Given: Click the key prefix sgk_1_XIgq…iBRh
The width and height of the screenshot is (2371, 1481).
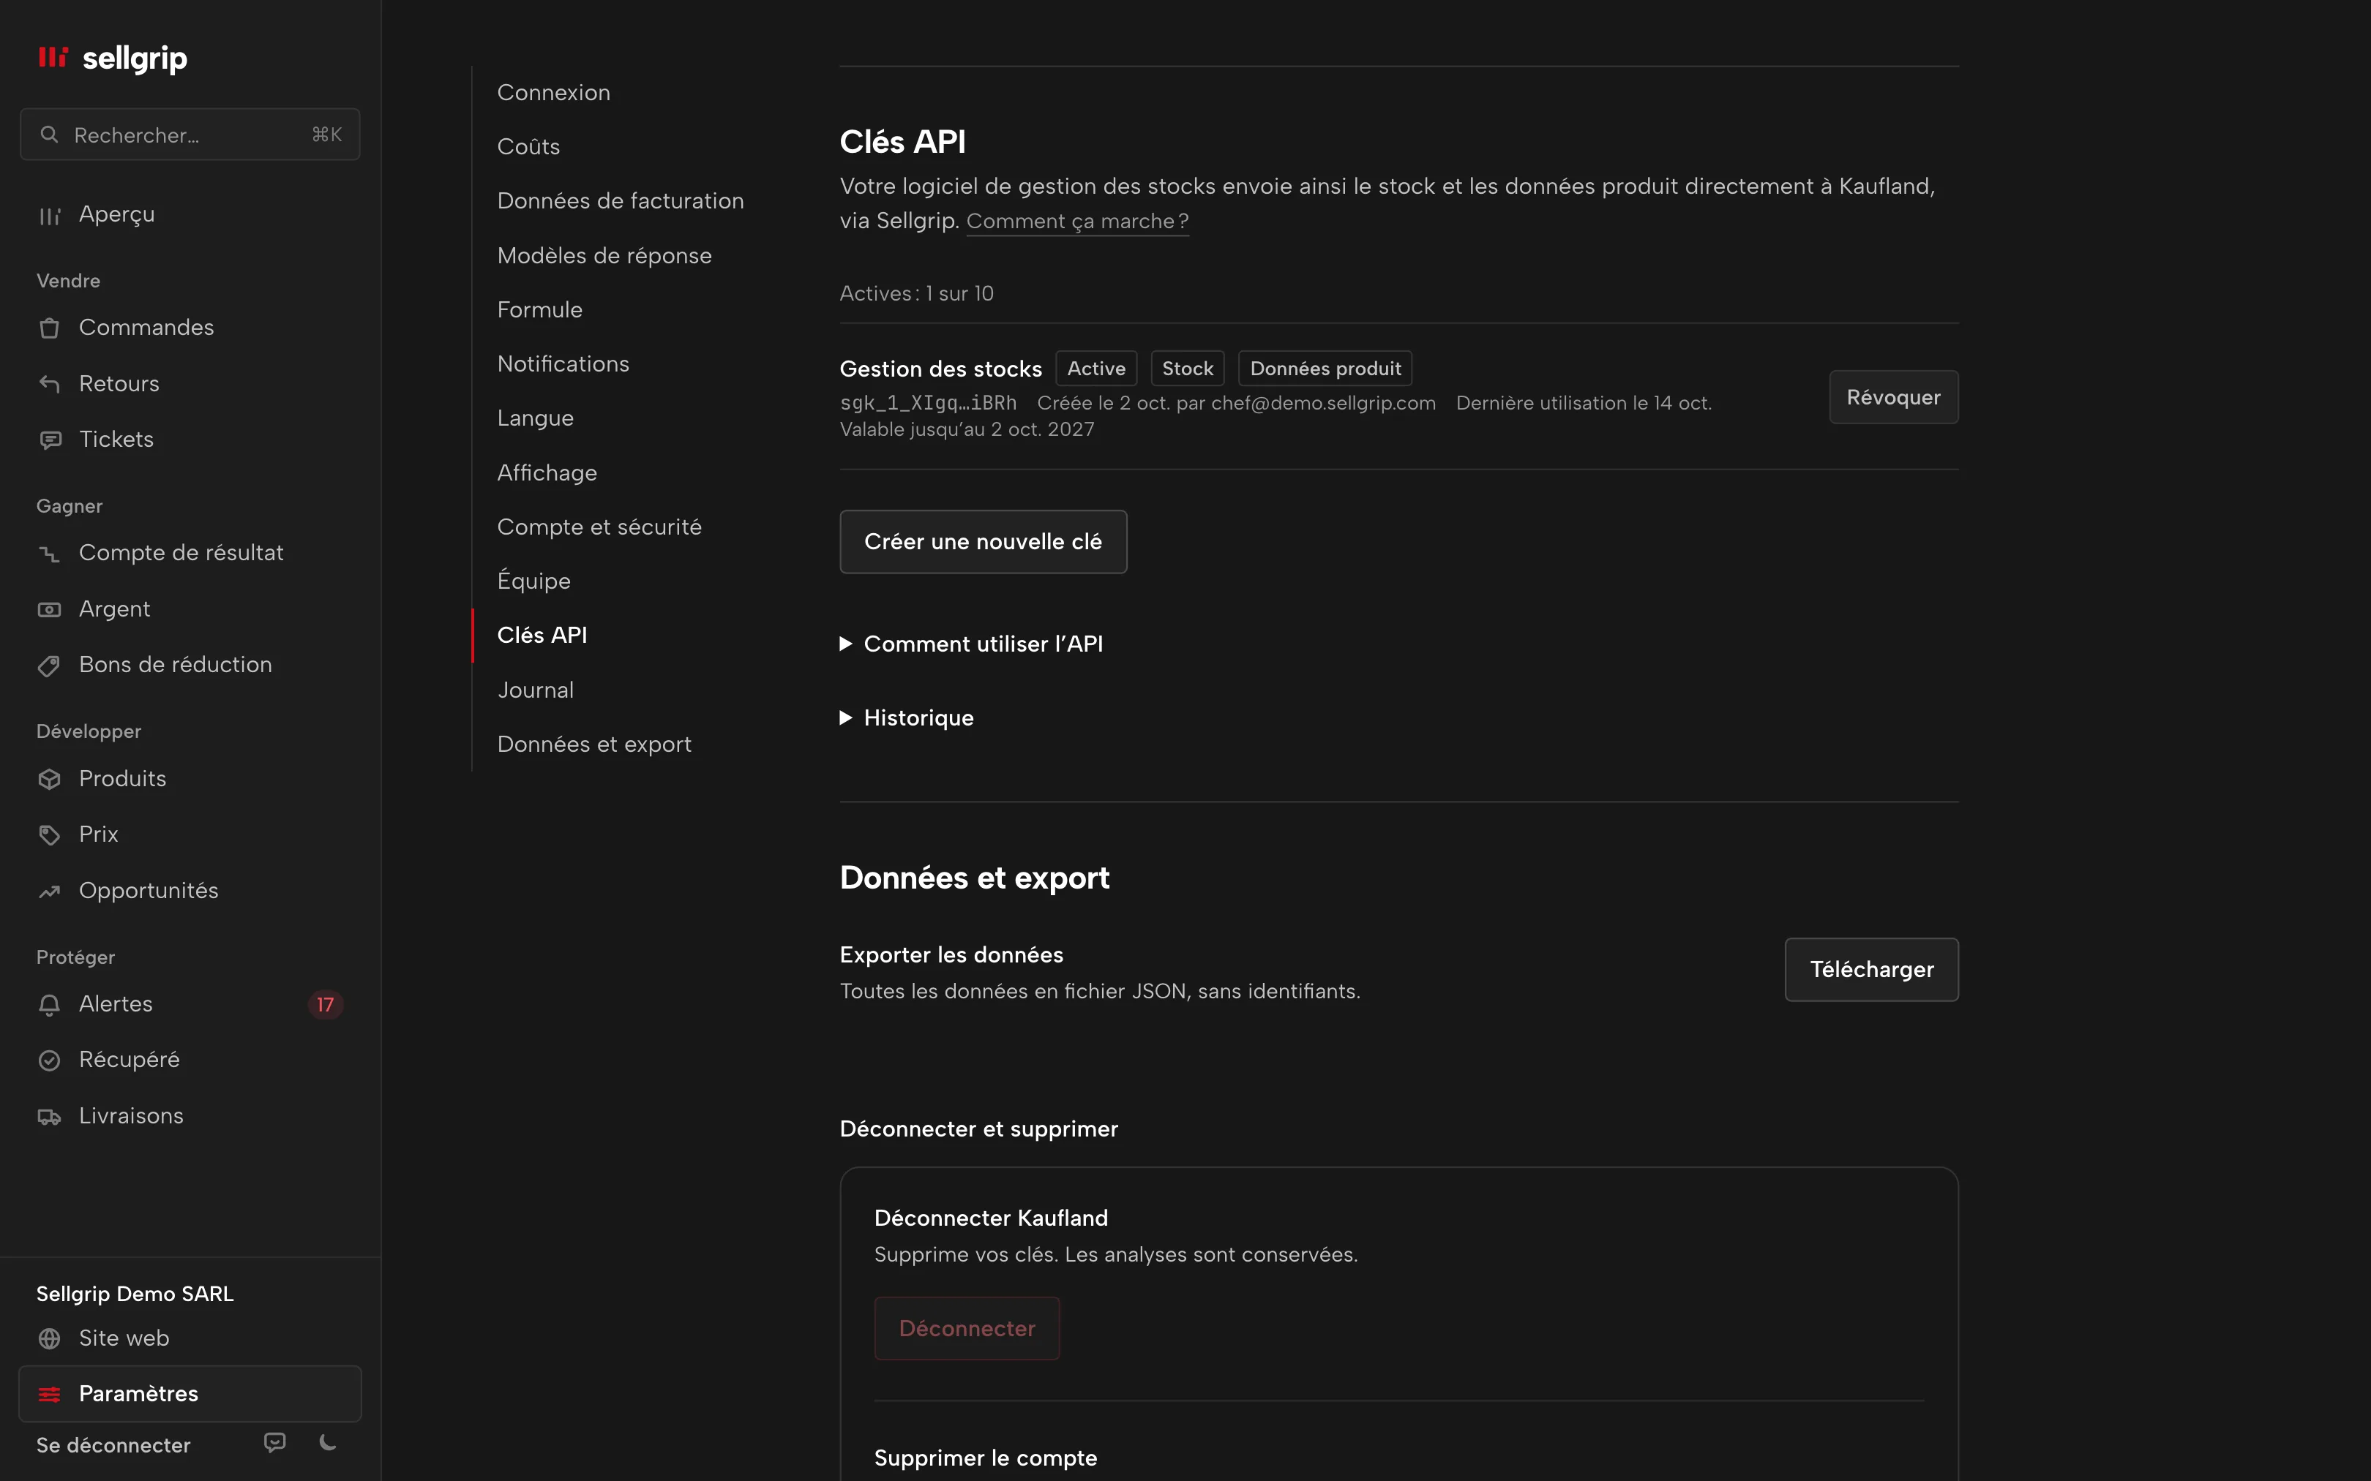Looking at the screenshot, I should click(928, 402).
